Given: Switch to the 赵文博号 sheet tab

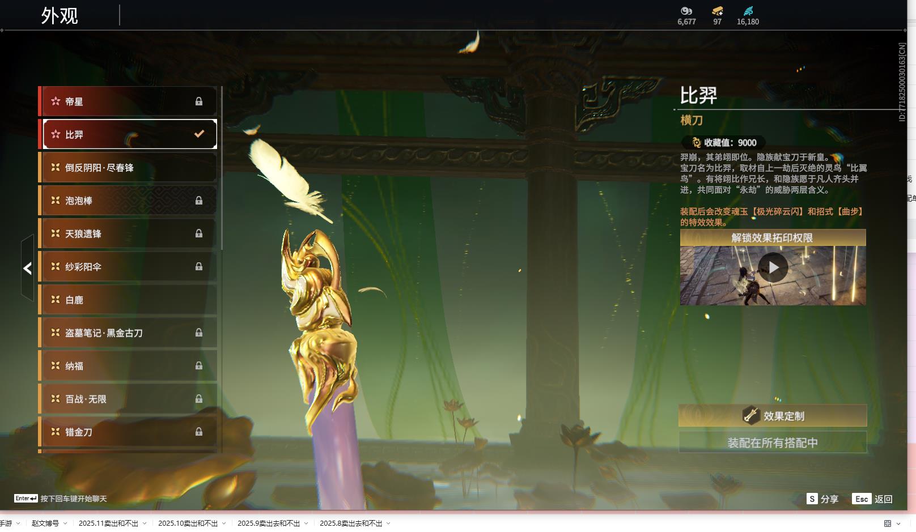Looking at the screenshot, I should (45, 524).
